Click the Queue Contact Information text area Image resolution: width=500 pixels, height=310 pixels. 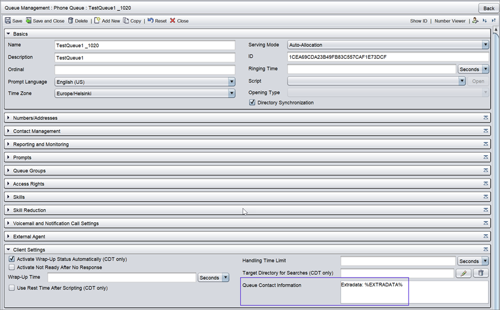[x=414, y=292]
